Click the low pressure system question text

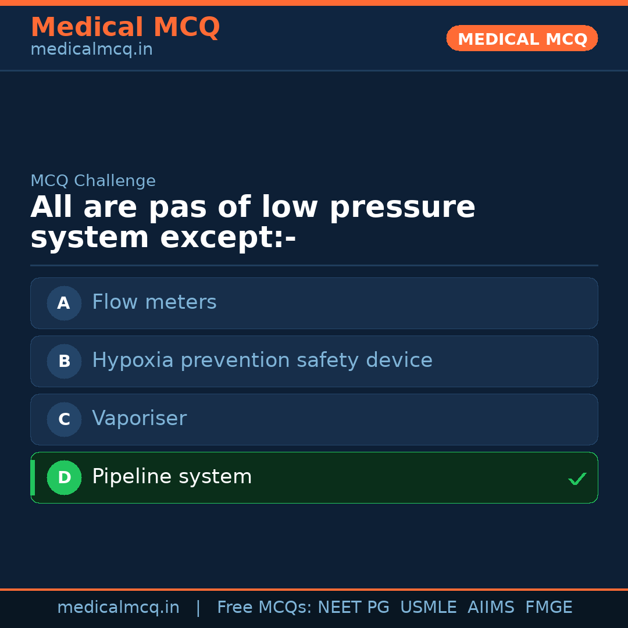[x=253, y=222]
